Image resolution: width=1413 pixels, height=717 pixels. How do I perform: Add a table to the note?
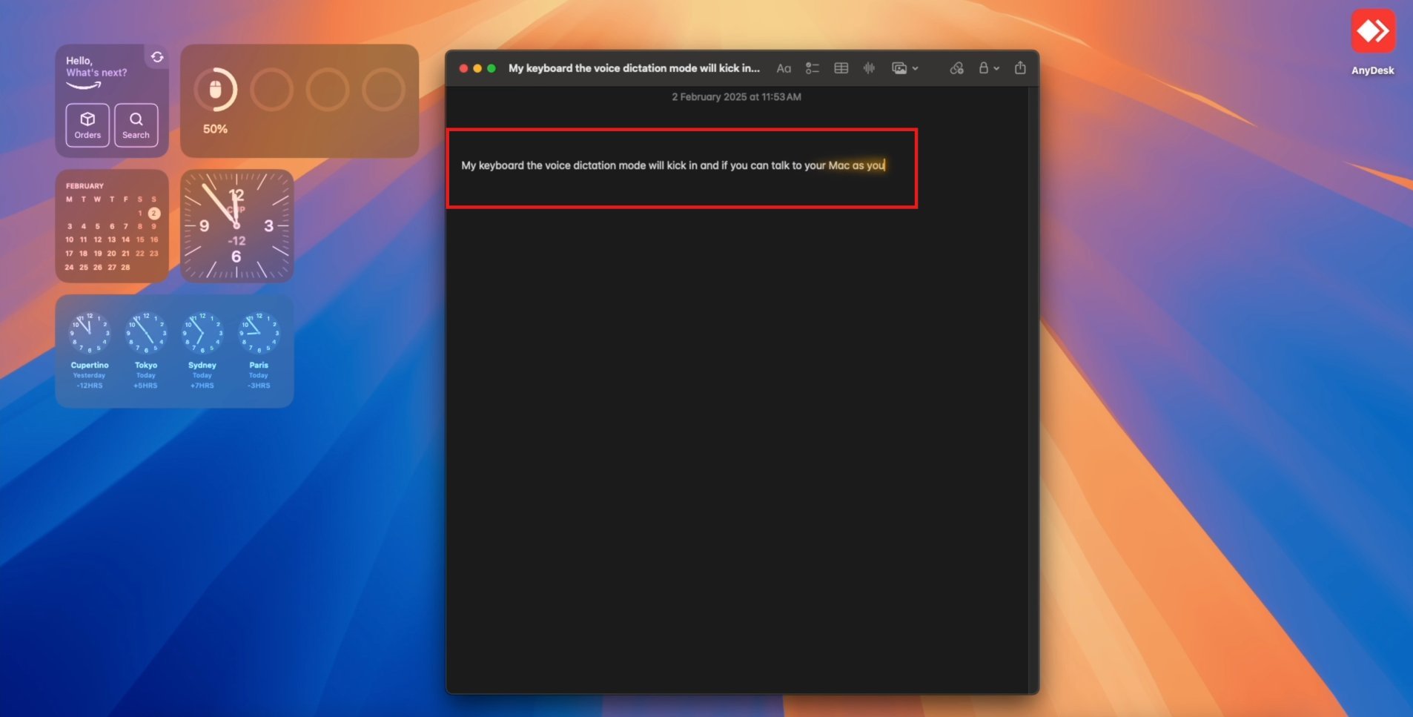841,68
